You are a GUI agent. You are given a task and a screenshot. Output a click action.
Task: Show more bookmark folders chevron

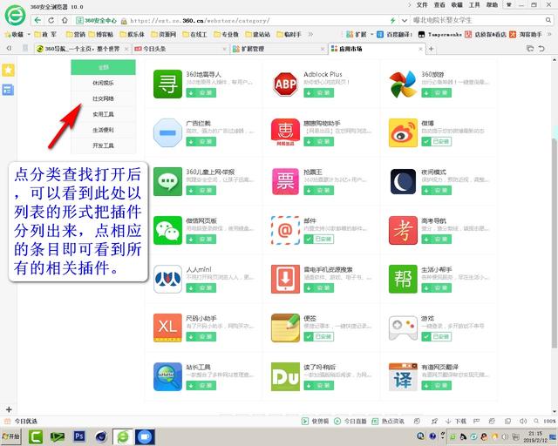[x=310, y=35]
